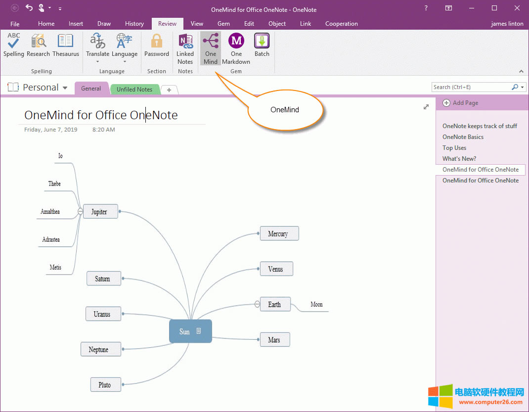Click inside the Search field

coord(470,87)
